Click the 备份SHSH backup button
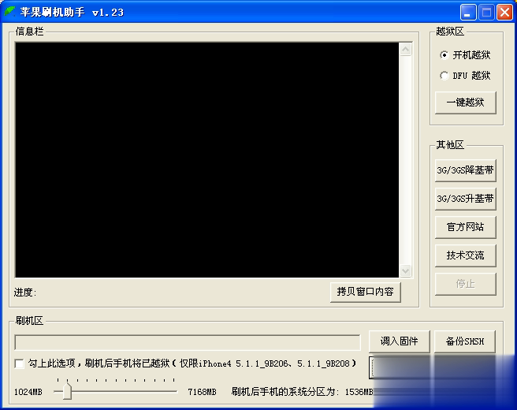517x410 pixels. pos(465,341)
